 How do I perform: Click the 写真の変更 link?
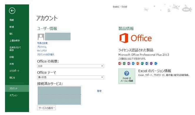[42, 43]
